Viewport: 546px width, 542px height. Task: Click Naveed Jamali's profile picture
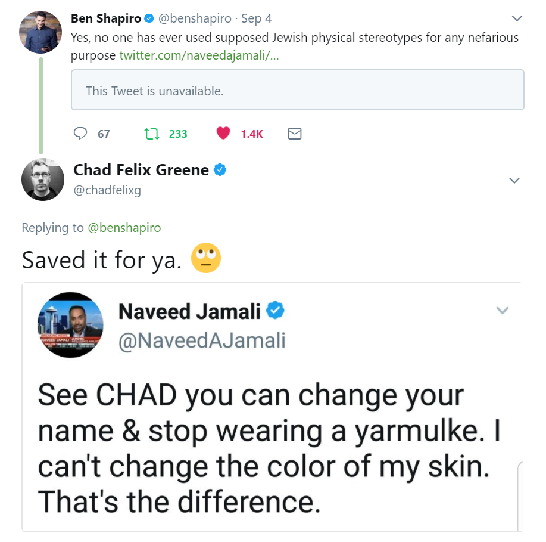tap(70, 325)
